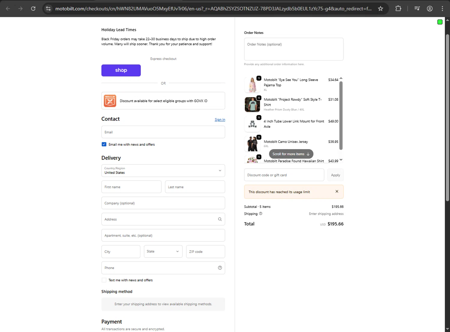
Task: Uncheck Email me with news and offers
Action: pos(104,144)
